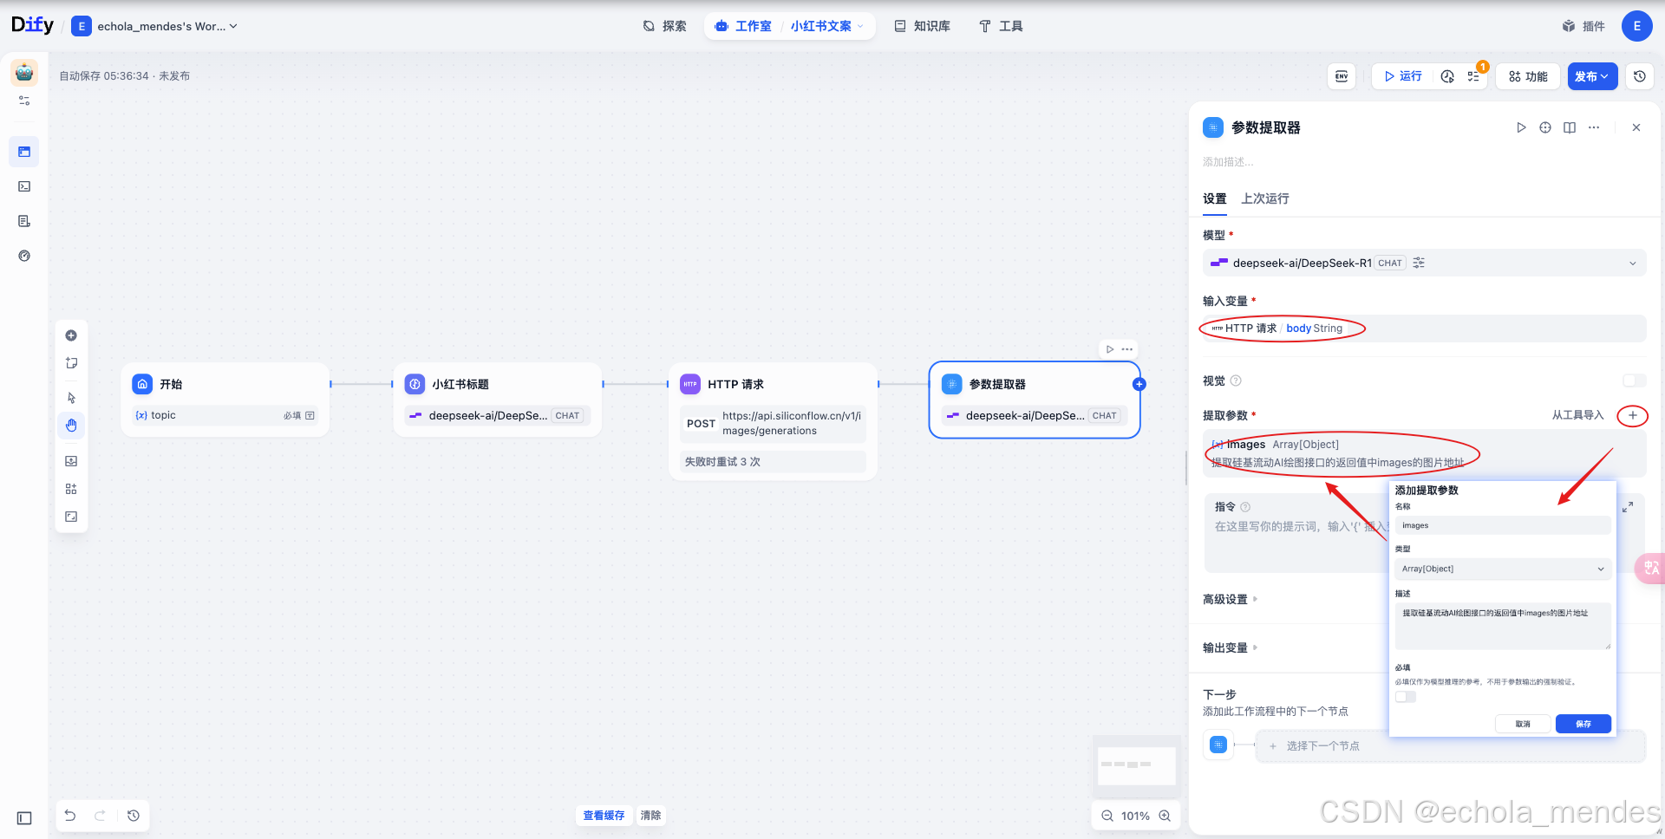Open the version history icon beside 发布
This screenshot has height=839, width=1665.
click(1639, 76)
